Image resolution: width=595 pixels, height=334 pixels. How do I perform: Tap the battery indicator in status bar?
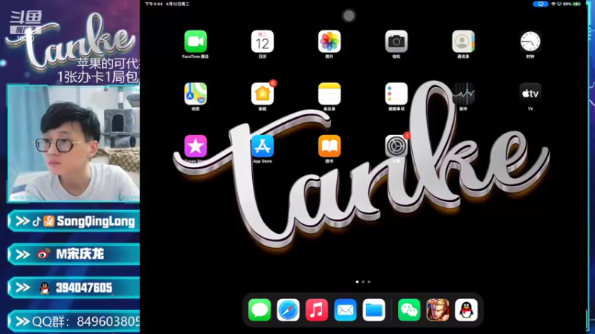[576, 4]
